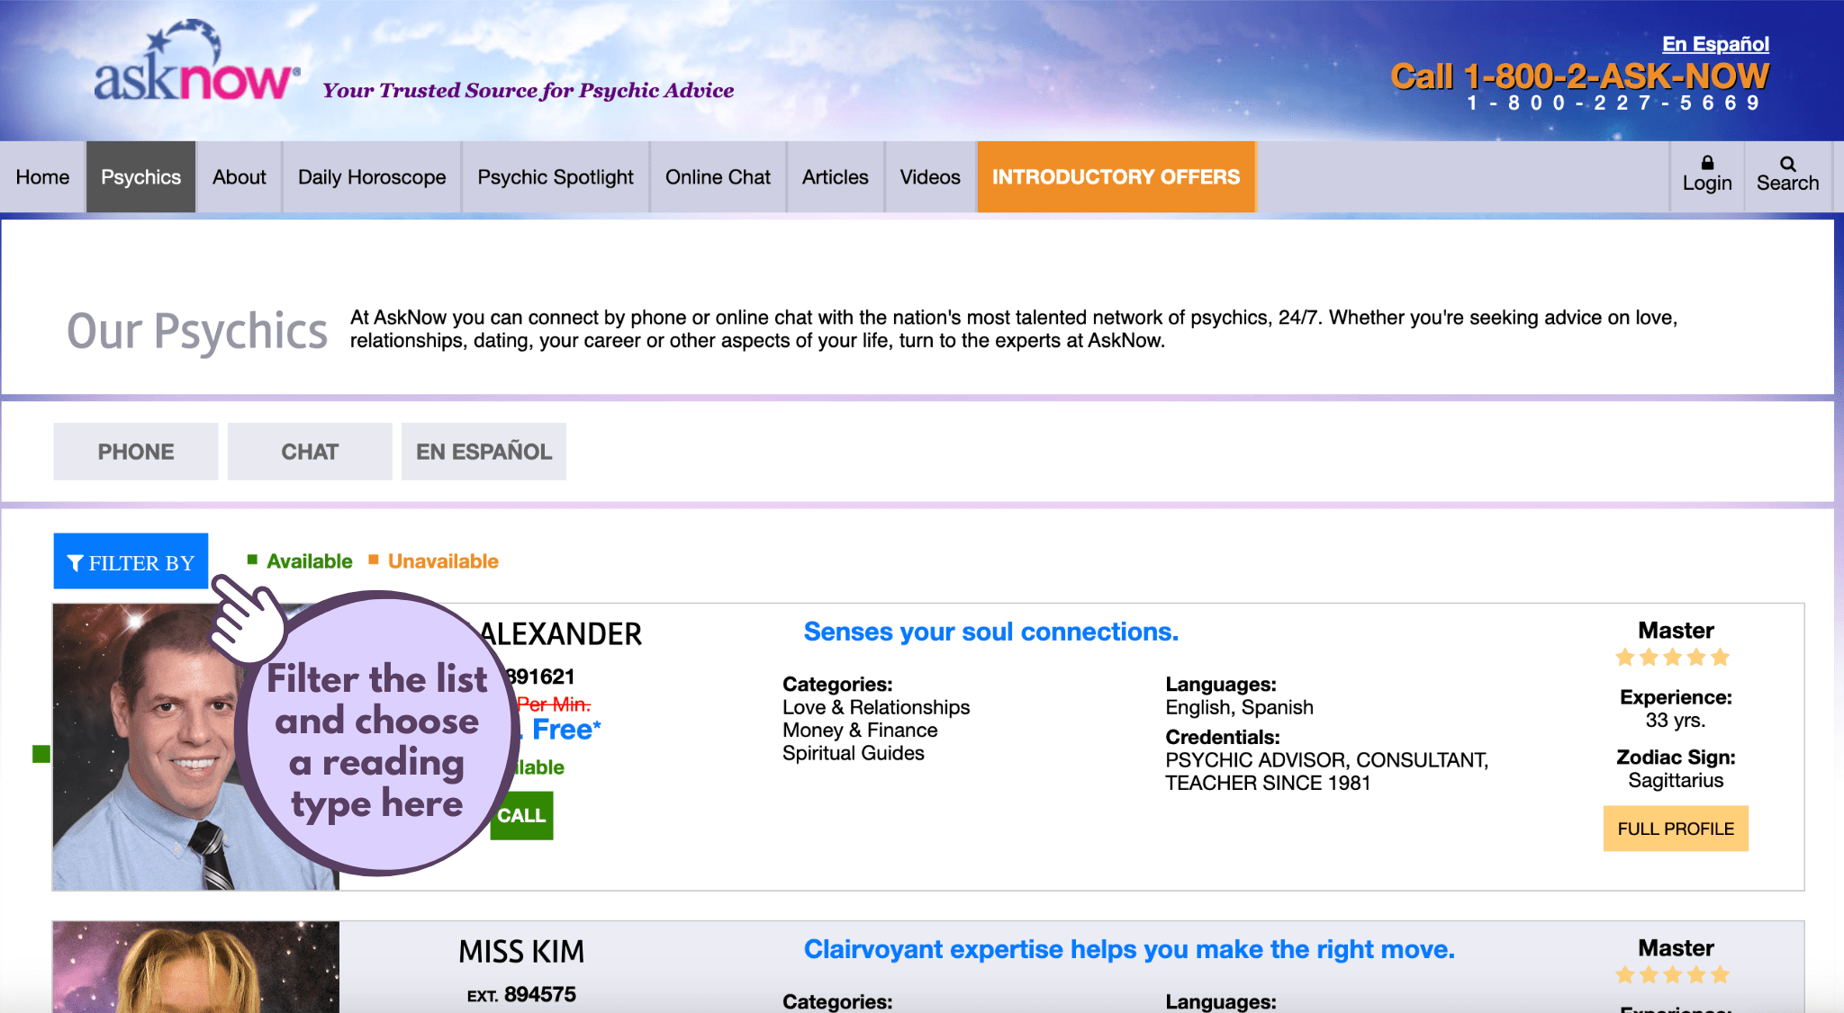Select the Psychics menu item

140,177
